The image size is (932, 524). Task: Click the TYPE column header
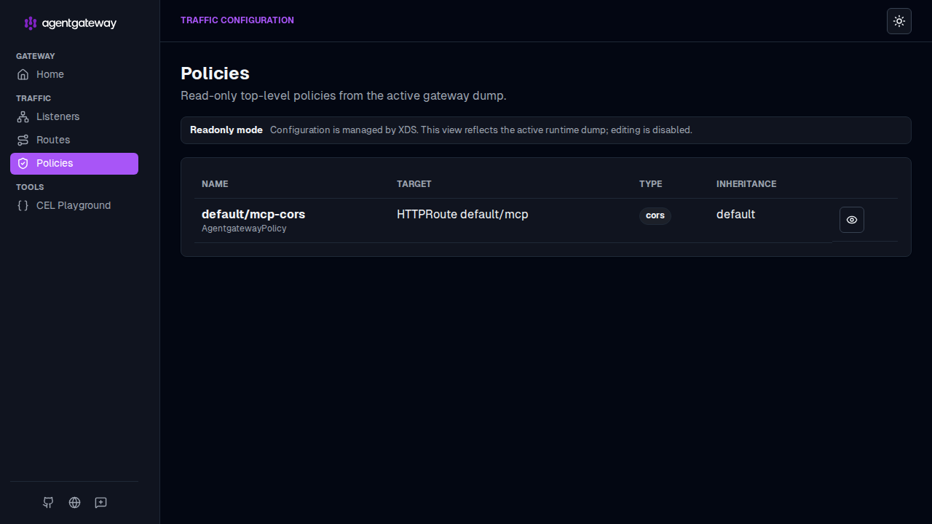(651, 184)
